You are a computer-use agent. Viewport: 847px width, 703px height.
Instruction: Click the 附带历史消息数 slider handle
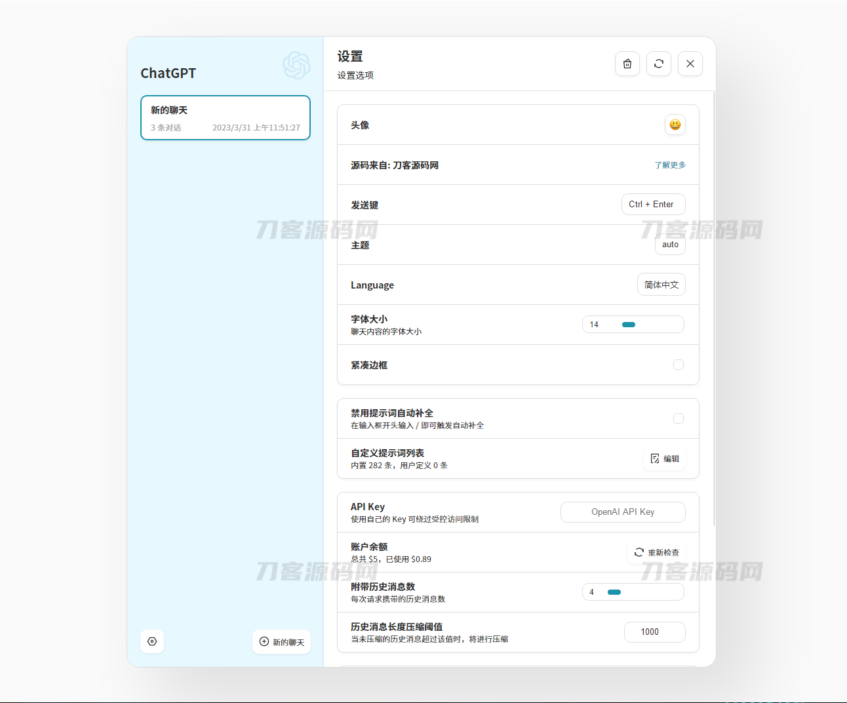tap(614, 592)
